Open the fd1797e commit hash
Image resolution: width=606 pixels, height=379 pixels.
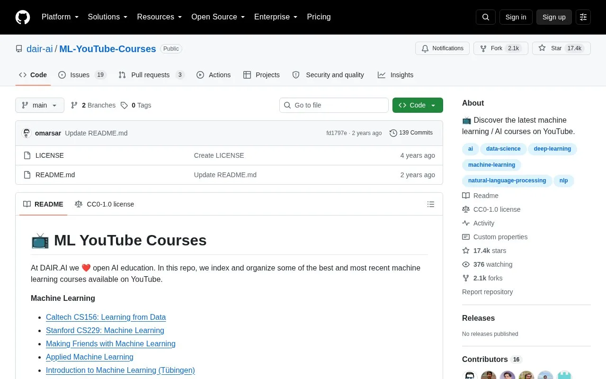[337, 133]
